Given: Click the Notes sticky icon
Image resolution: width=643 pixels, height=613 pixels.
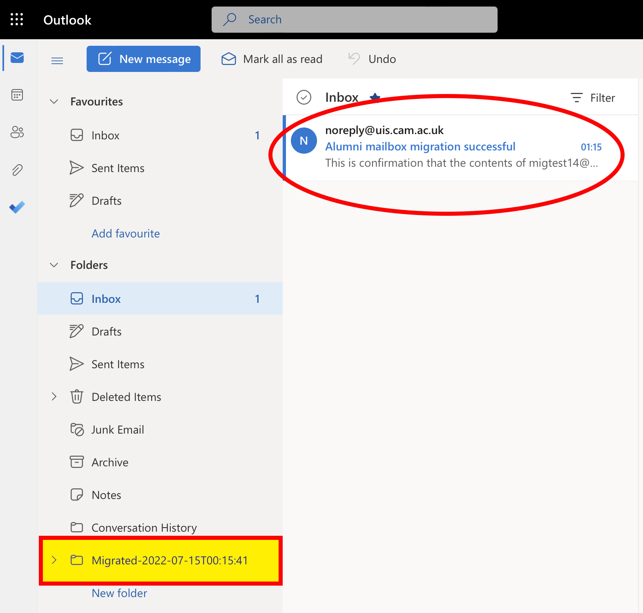Looking at the screenshot, I should (x=77, y=495).
